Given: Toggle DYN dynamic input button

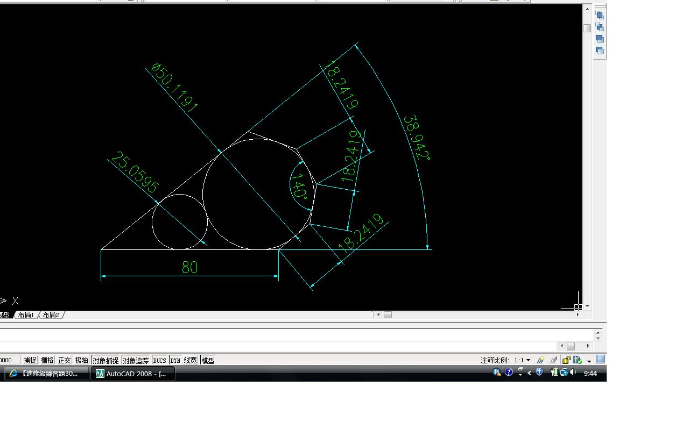Looking at the screenshot, I should coord(175,360).
